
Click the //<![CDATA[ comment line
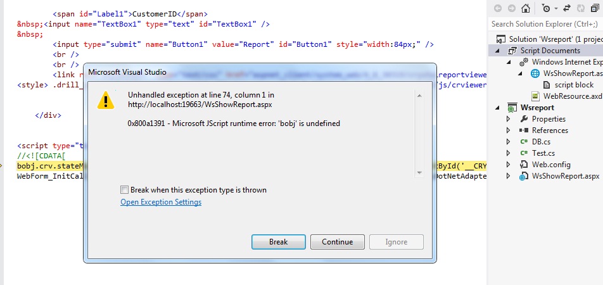(x=42, y=156)
